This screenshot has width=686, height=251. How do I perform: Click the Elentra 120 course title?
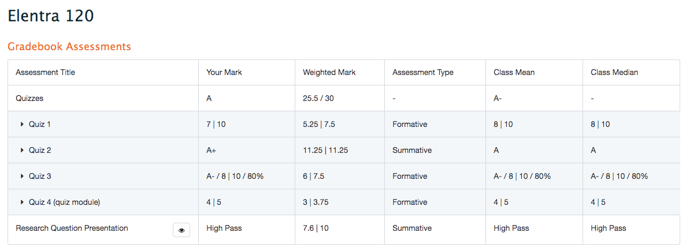51,16
